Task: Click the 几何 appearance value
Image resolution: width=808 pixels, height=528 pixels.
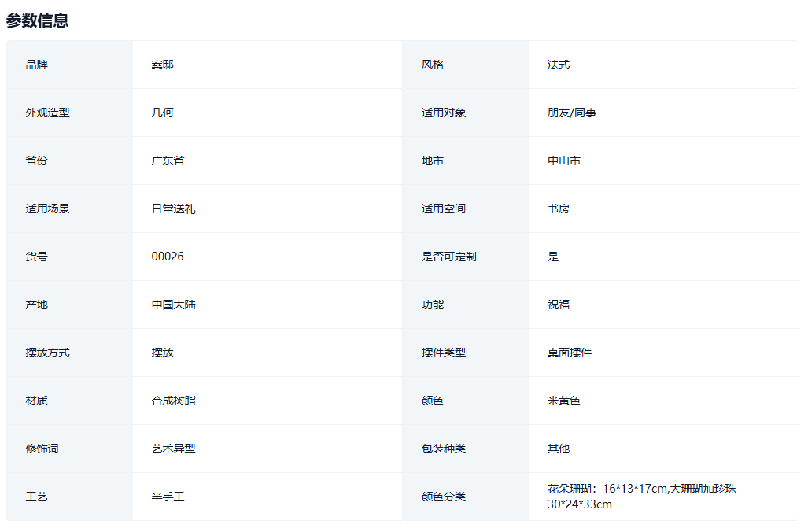Action: pyautogui.click(x=162, y=113)
